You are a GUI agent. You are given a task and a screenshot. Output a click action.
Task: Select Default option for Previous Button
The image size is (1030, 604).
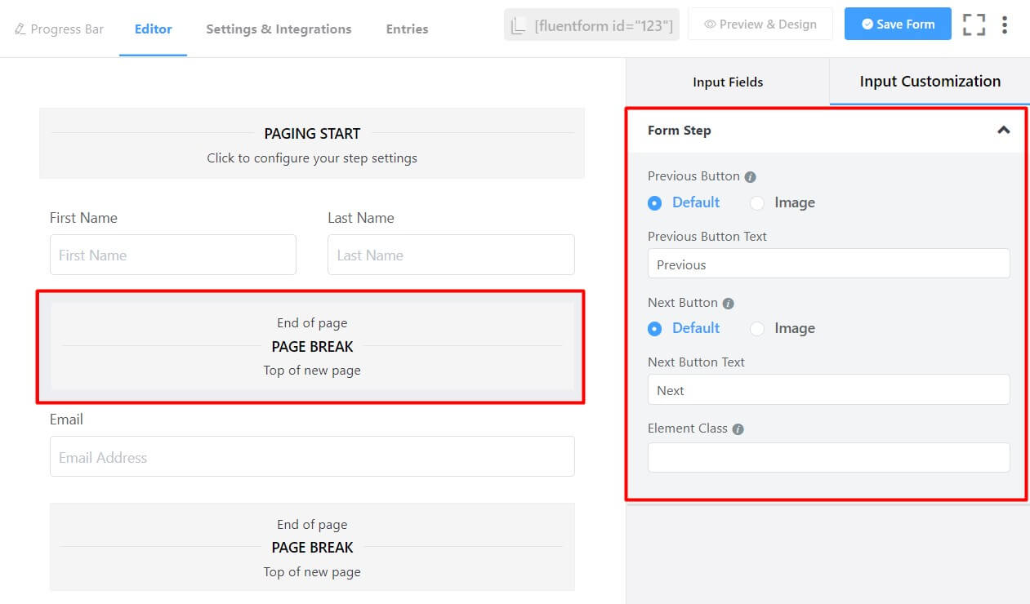tap(654, 202)
